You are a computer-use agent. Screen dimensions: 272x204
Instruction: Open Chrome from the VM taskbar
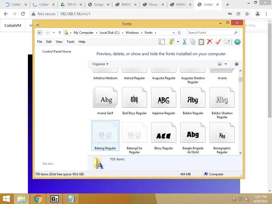(38, 199)
